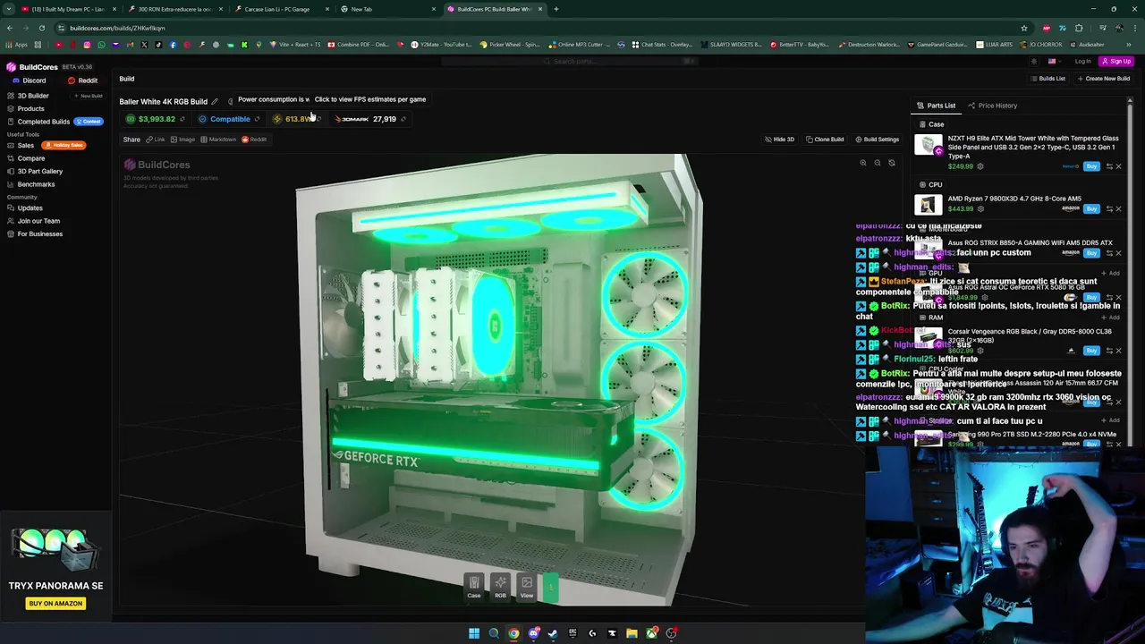This screenshot has height=644, width=1145.
Task: Open Join our Team link
Action: (34, 221)
